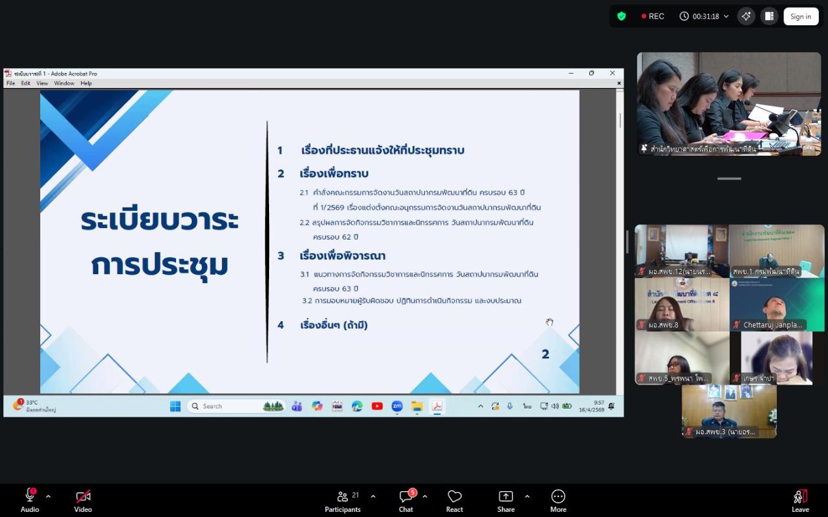828x517 pixels.
Task: Click the red REC recording indicator
Action: [x=653, y=16]
